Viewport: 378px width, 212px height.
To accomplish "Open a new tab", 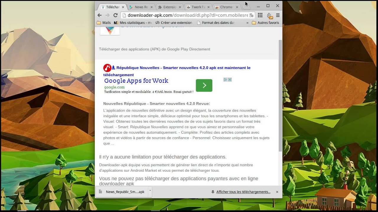I will point(246,7).
